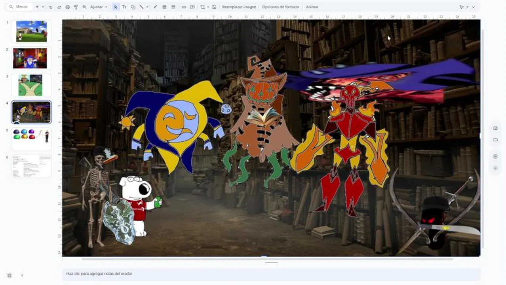
Task: Select slide 4 library thumbnail
Action: [31, 112]
